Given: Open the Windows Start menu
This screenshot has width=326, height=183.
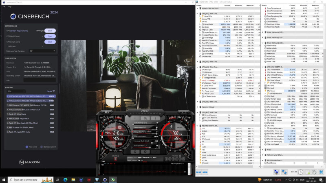Looking at the screenshot, I should tap(4, 180).
